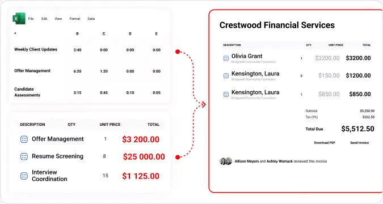Click the $150.00 unit price

pyautogui.click(x=329, y=75)
